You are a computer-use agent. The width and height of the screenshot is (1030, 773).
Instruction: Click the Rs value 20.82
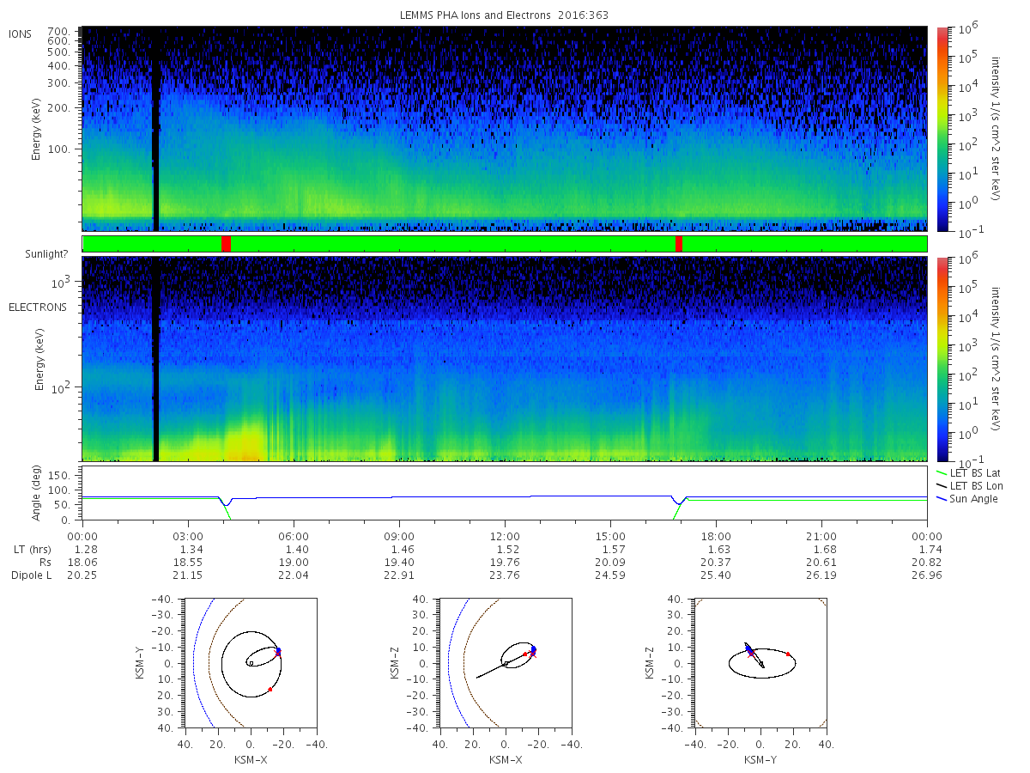[x=927, y=563]
